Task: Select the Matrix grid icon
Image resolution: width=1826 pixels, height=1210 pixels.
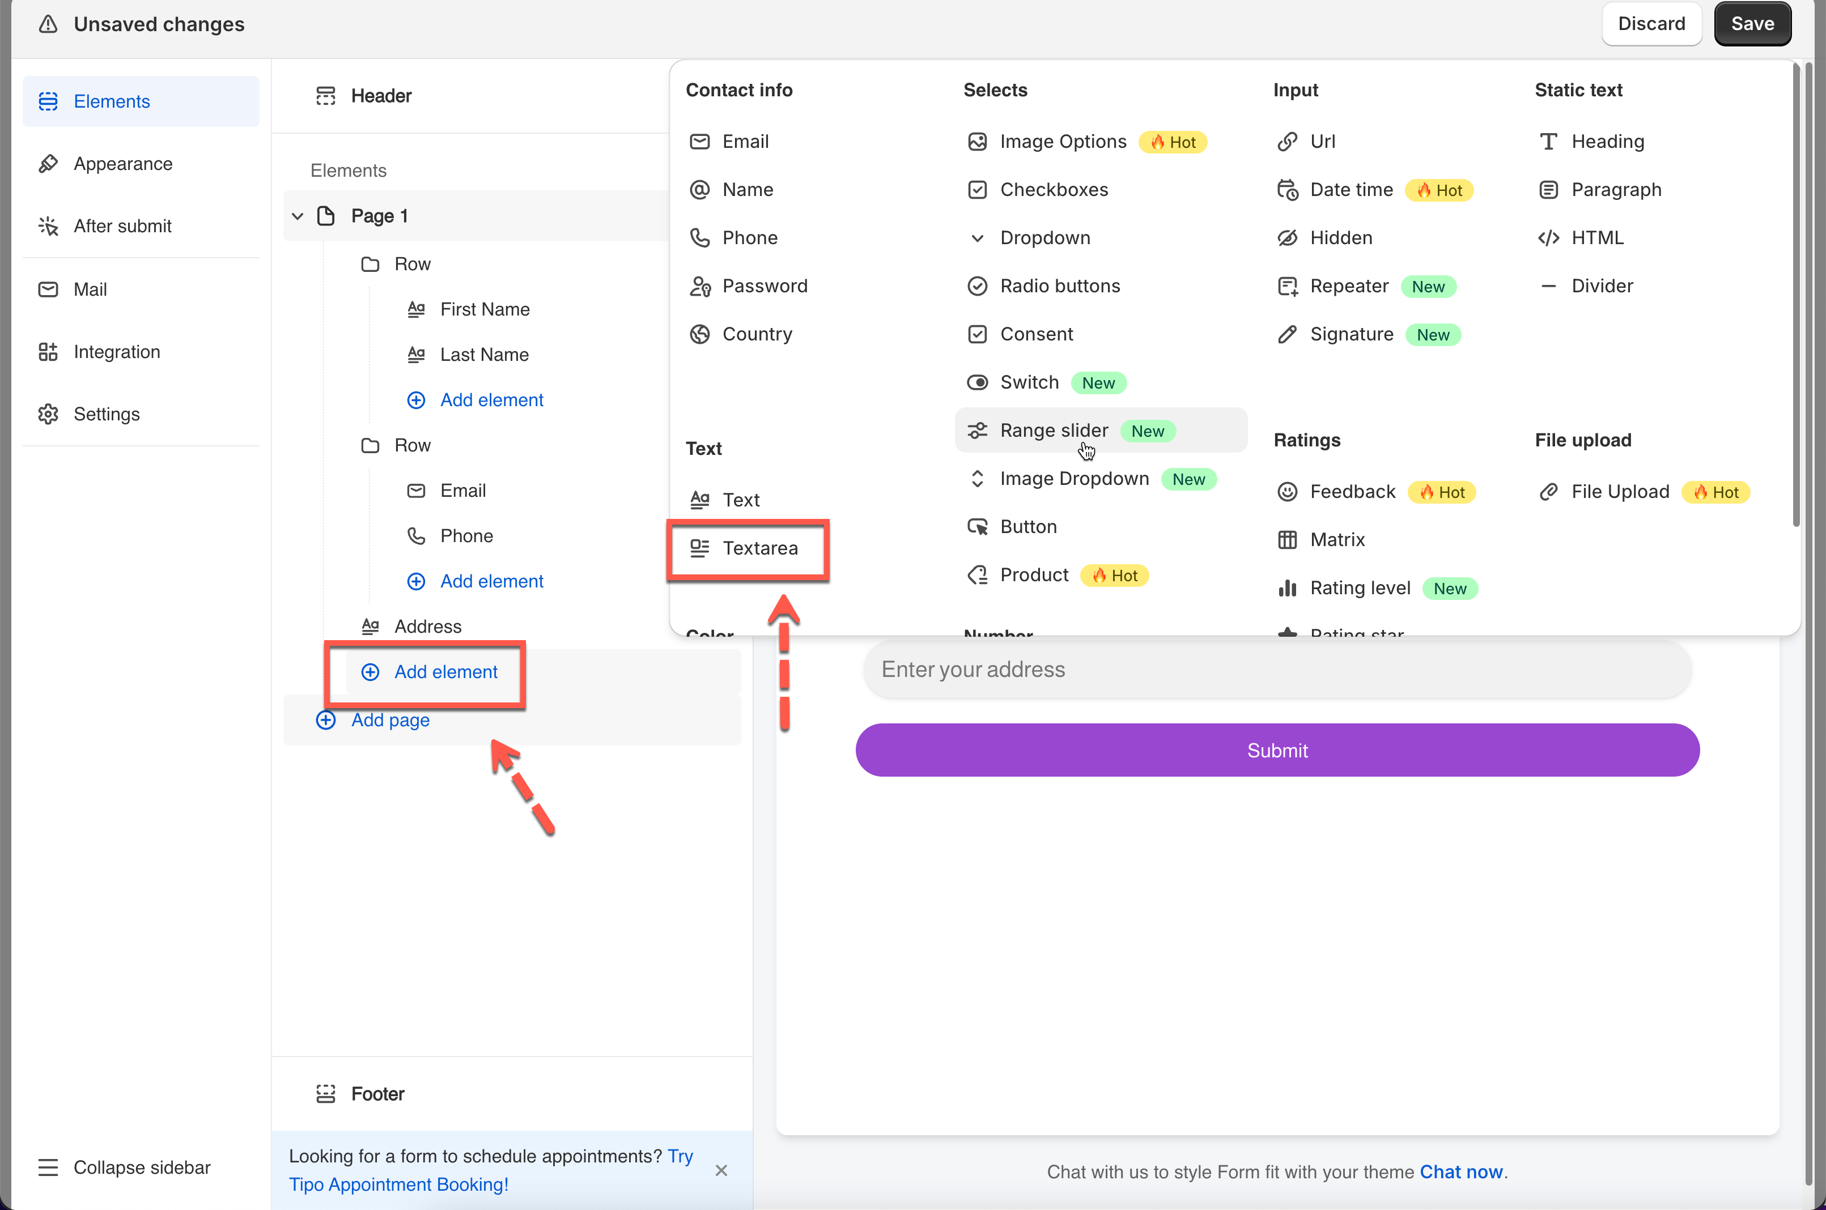Action: point(1286,539)
